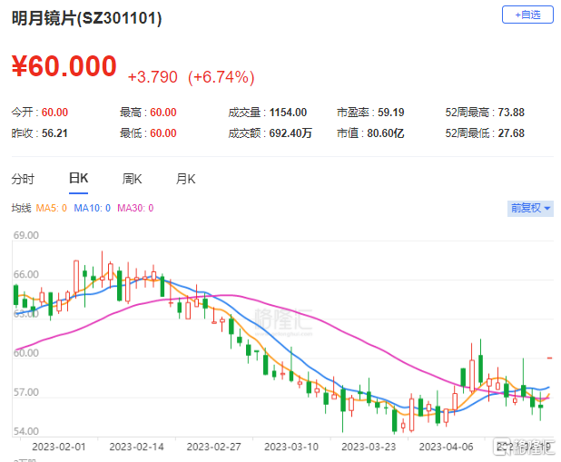Click the 52周最低 value 27.68
This screenshot has height=462, width=561.
point(511,133)
